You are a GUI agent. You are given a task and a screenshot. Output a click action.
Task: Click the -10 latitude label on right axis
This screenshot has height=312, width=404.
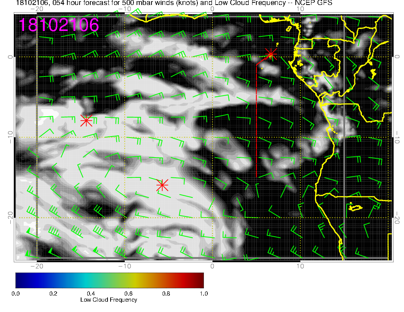pos(397,137)
